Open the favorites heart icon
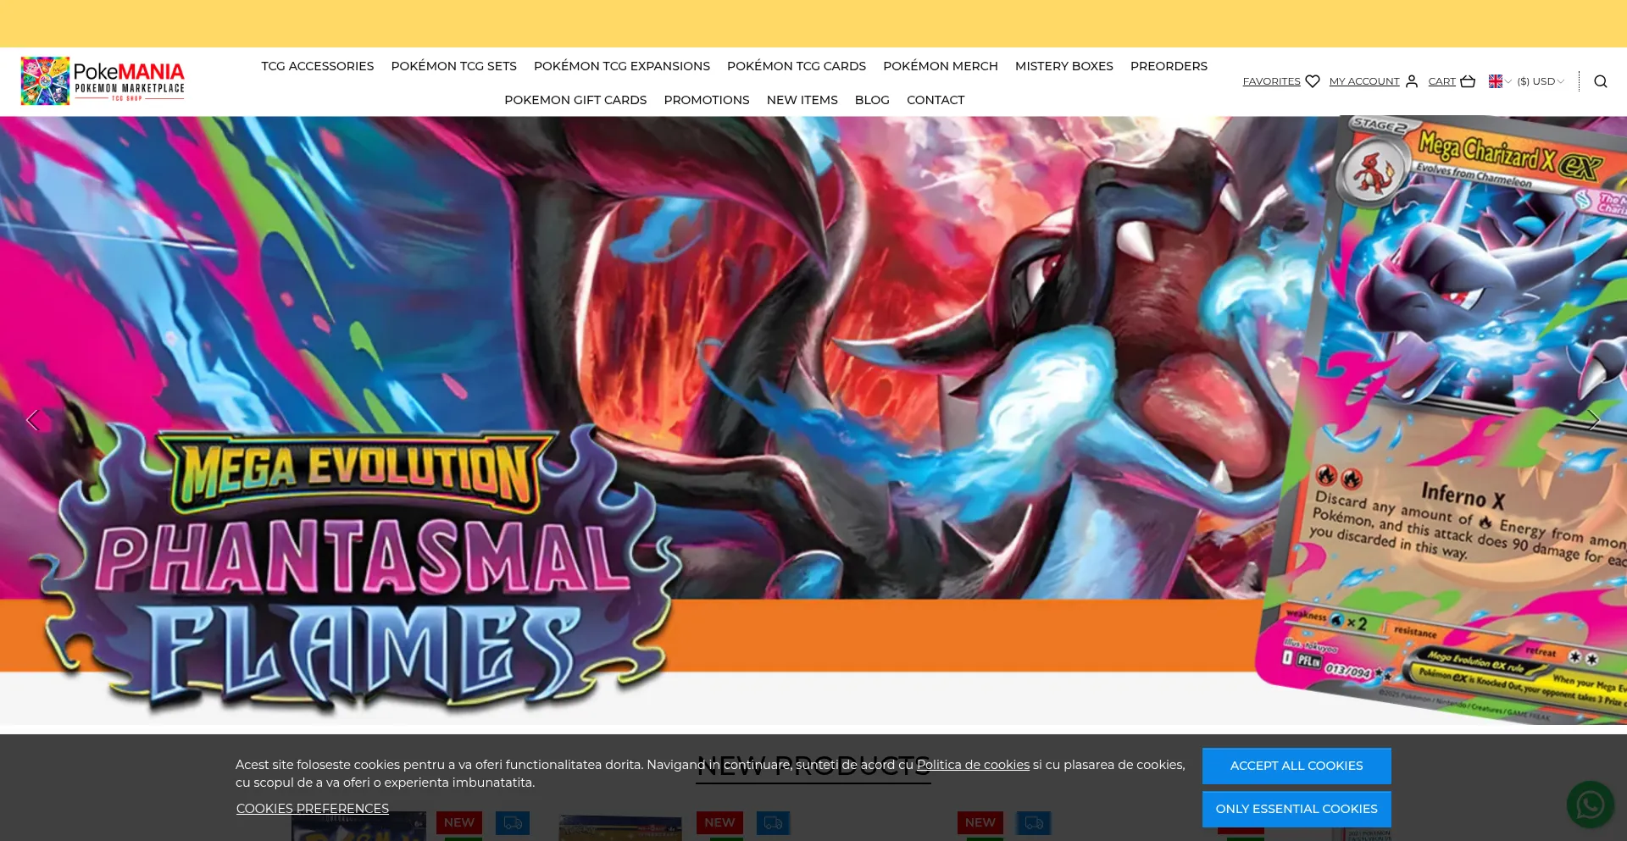The width and height of the screenshot is (1627, 841). 1313,81
